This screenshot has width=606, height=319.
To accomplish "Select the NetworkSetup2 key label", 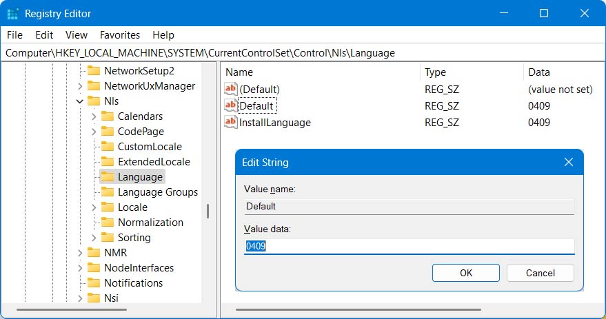I will (x=139, y=71).
